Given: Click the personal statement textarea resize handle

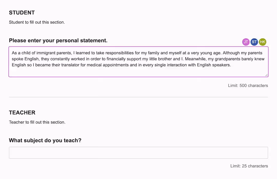Looking at the screenshot, I should [266, 75].
